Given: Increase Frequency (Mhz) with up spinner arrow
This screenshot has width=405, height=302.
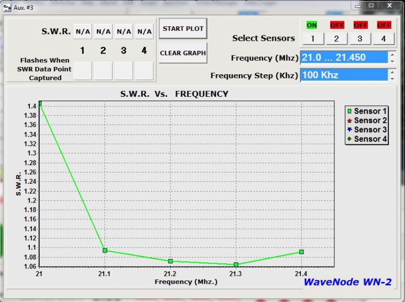Looking at the screenshot, I should (x=392, y=54).
